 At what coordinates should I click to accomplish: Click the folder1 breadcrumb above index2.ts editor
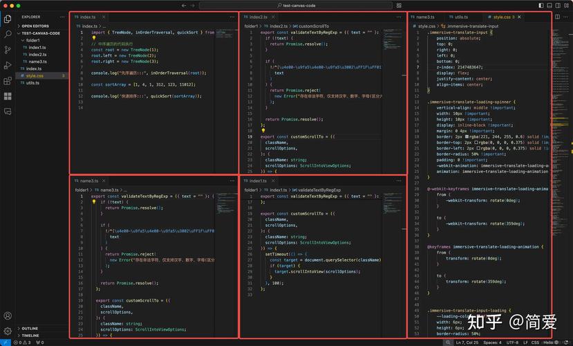(x=251, y=26)
